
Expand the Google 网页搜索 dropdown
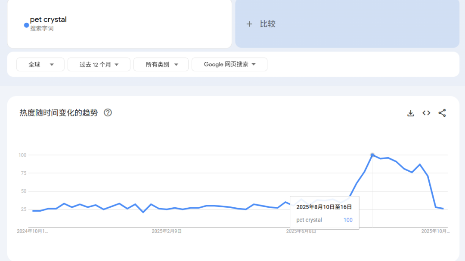point(229,64)
